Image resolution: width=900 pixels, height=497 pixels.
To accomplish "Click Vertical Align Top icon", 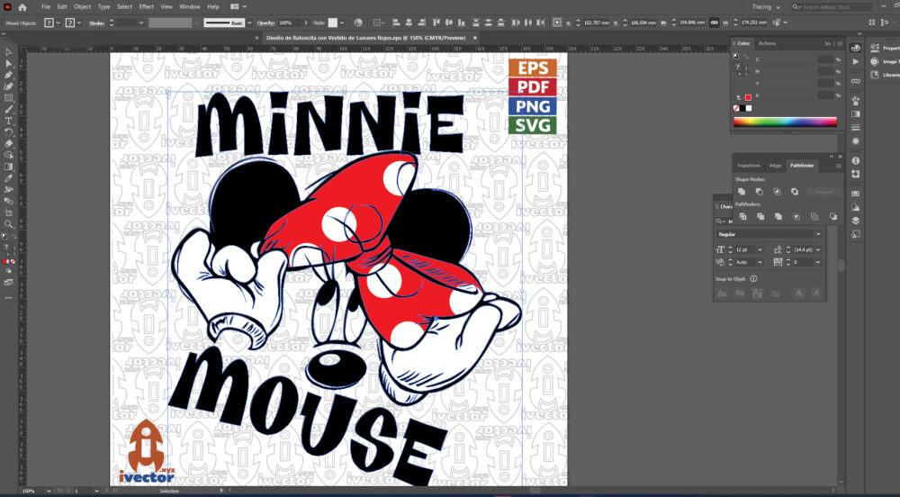I will [x=436, y=23].
